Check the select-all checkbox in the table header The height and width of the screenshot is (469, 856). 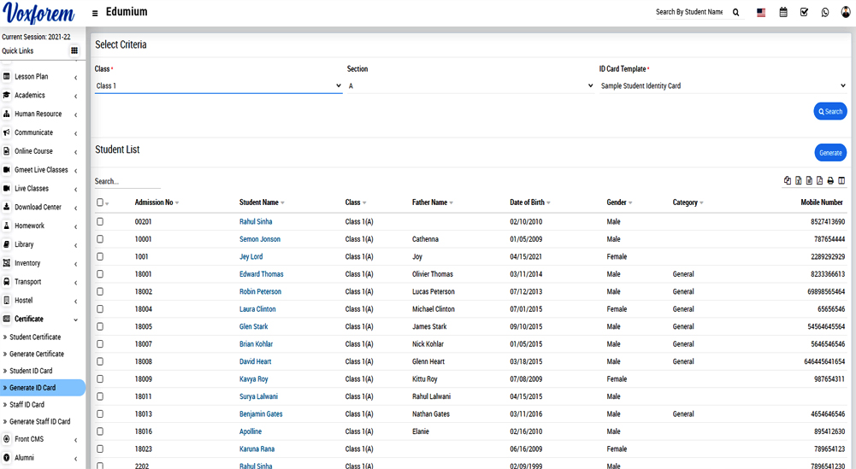coord(100,202)
